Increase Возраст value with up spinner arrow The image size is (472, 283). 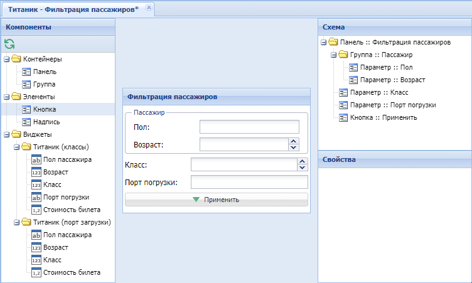293,142
